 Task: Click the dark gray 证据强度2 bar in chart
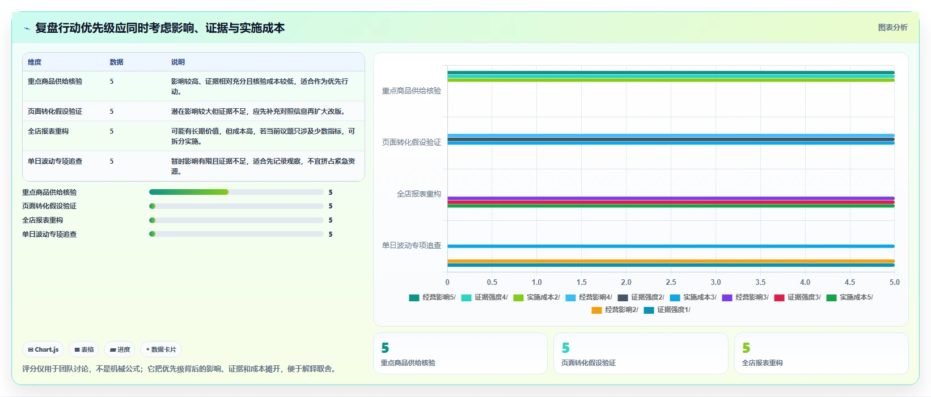(671, 139)
